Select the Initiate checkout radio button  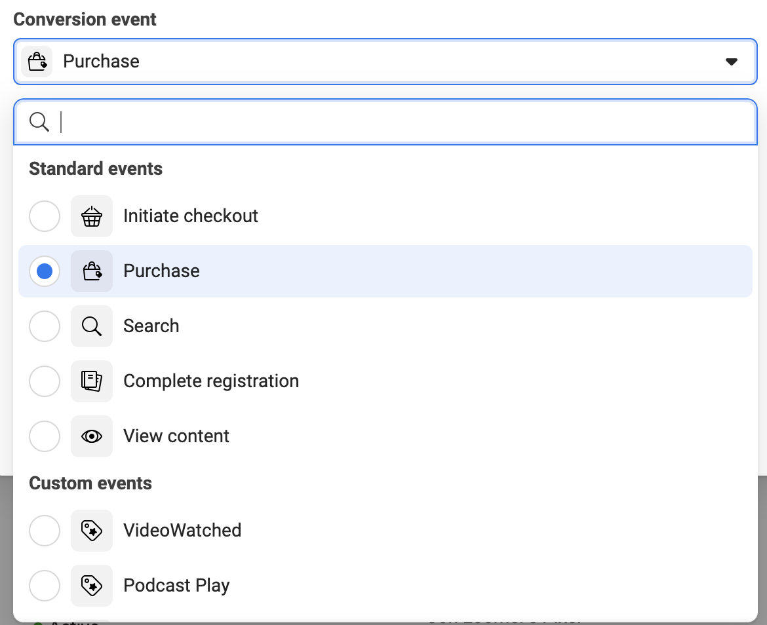click(x=45, y=216)
